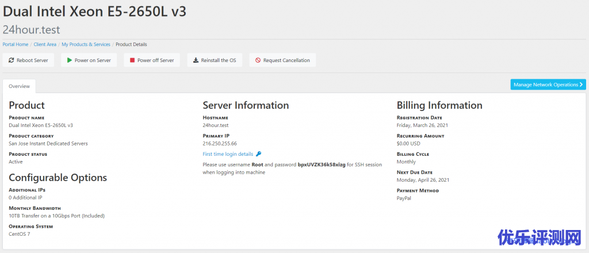Image resolution: width=589 pixels, height=253 pixels.
Task: Switch to the Overview tab
Action: pyautogui.click(x=19, y=86)
